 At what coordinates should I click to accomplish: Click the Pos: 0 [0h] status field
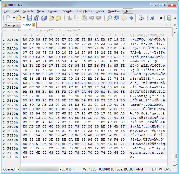coord(67,169)
